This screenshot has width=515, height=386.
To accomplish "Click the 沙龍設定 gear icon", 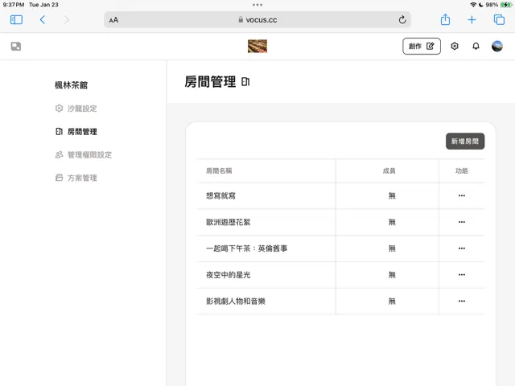I will [x=59, y=109].
